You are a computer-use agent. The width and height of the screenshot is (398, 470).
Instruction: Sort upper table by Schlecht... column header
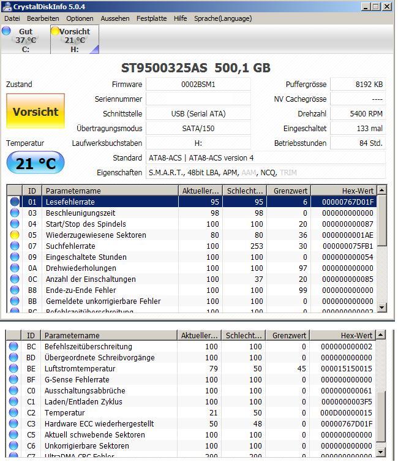tap(245, 191)
